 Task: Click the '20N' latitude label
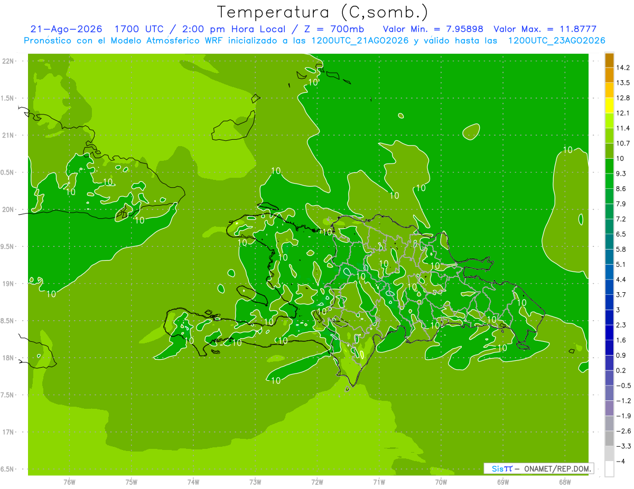click(8, 209)
